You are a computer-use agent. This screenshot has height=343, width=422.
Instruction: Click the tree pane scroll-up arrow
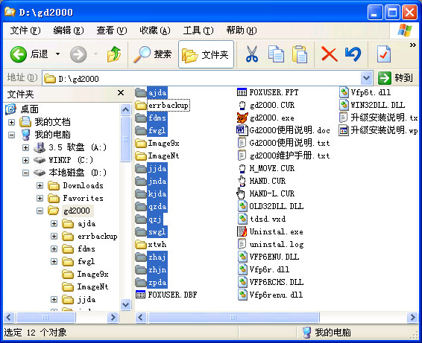pyautogui.click(x=126, y=109)
